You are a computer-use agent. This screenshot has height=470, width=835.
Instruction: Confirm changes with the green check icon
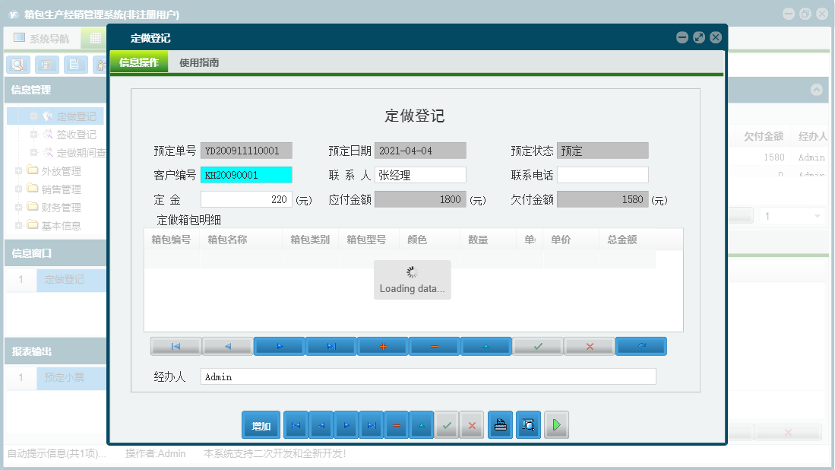538,346
